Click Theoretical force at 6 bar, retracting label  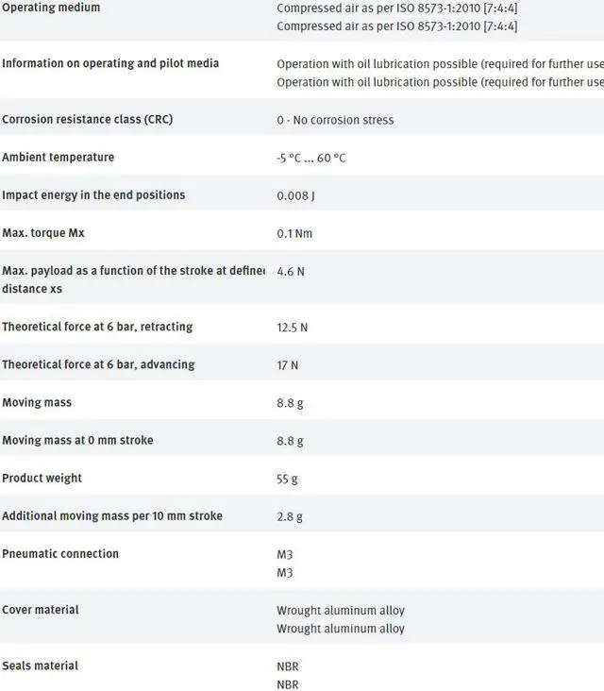[97, 327]
